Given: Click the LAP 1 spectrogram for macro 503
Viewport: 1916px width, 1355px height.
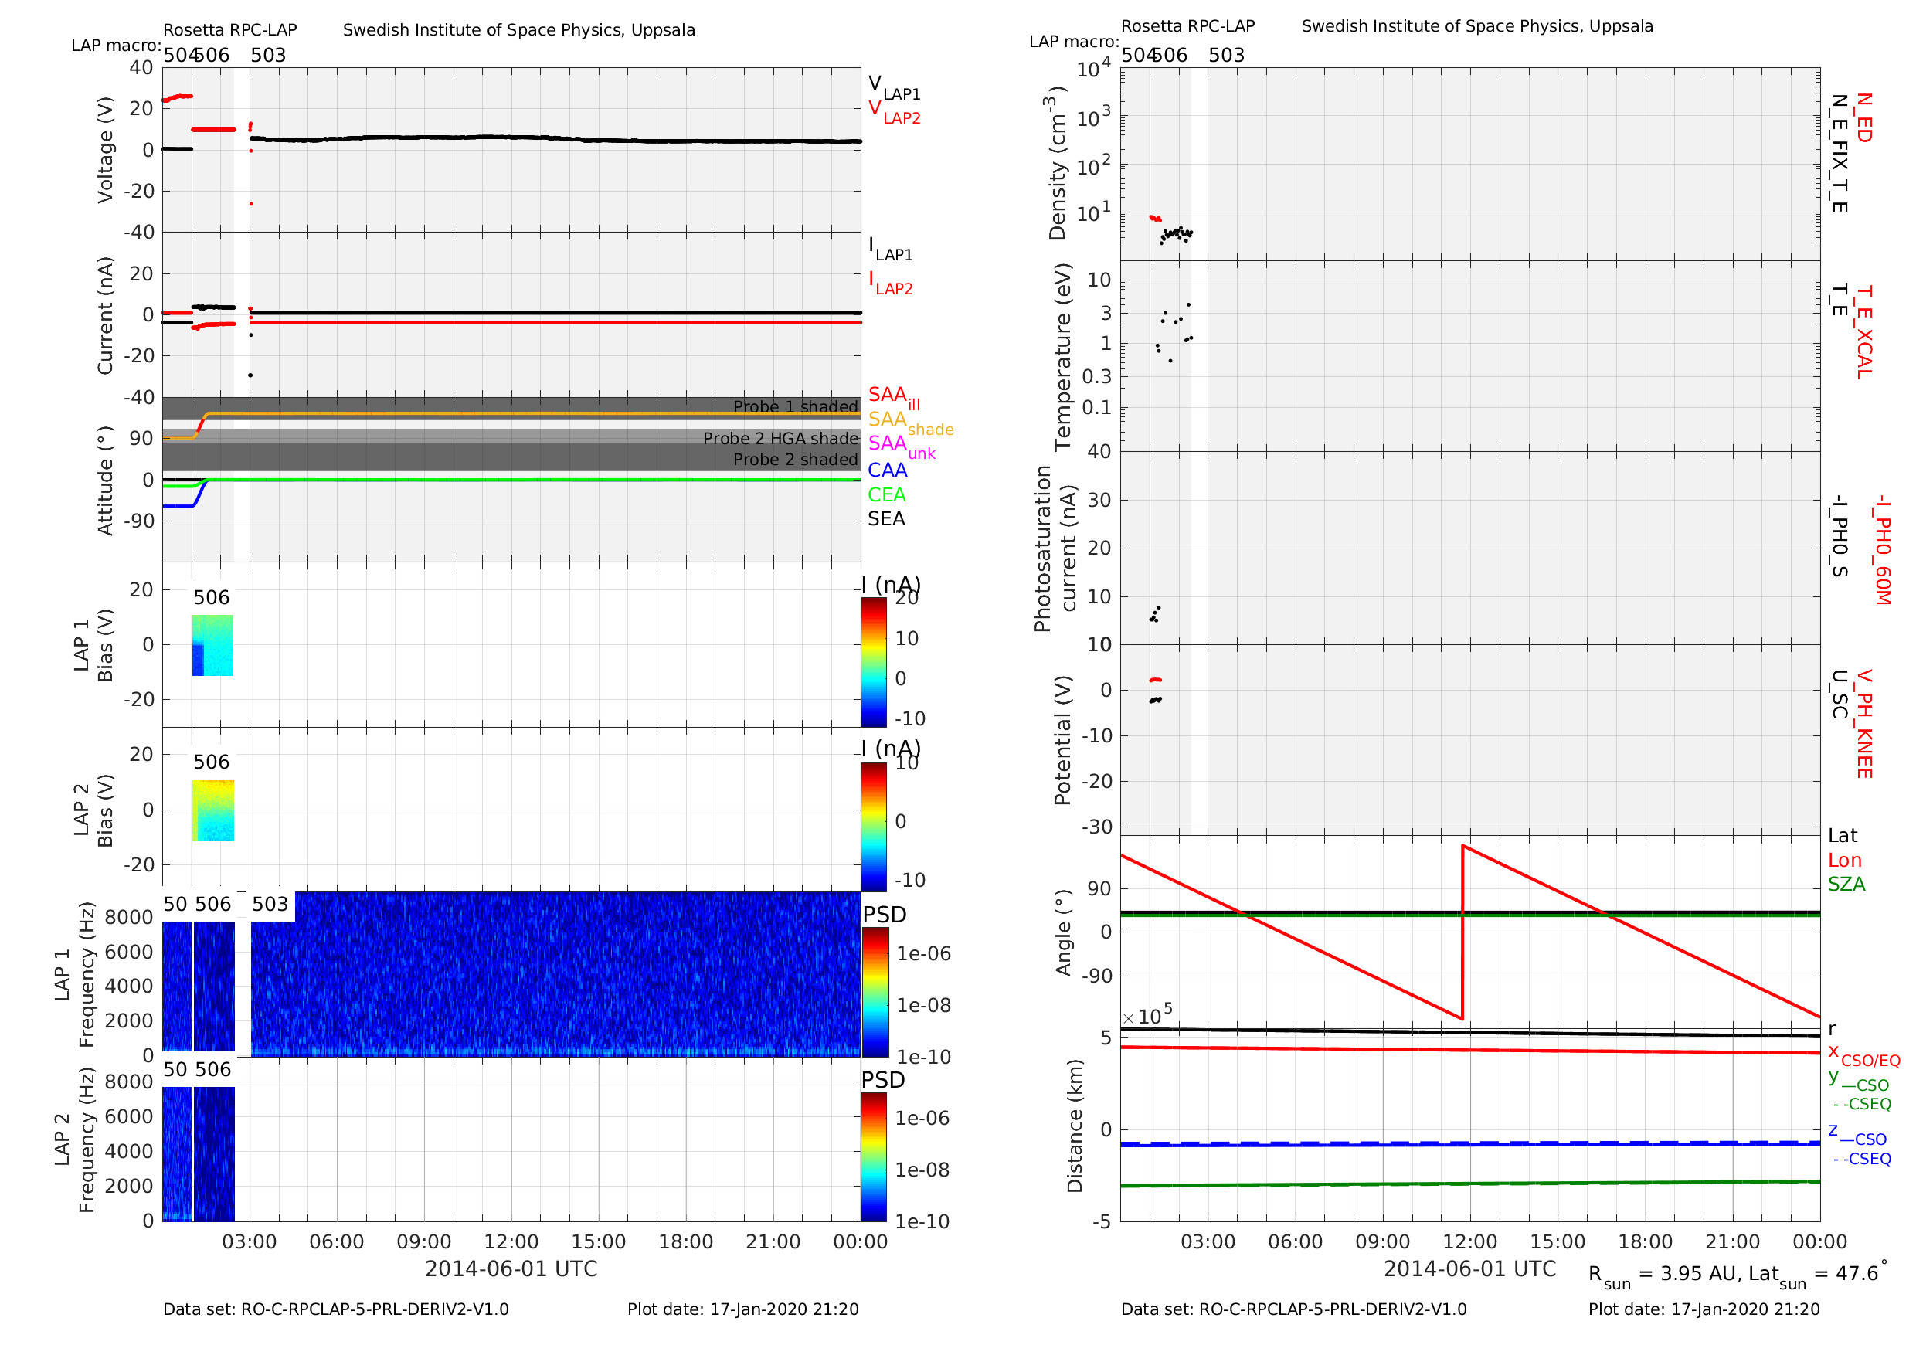Looking at the screenshot, I should pyautogui.click(x=555, y=973).
